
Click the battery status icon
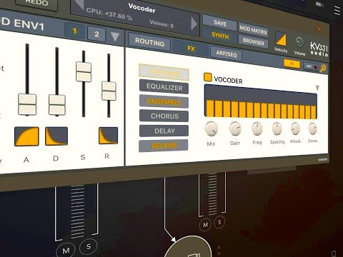click(x=319, y=4)
